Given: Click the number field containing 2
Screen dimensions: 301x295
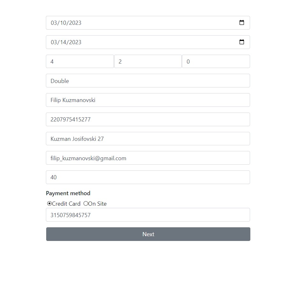Looking at the screenshot, I should (x=148, y=61).
